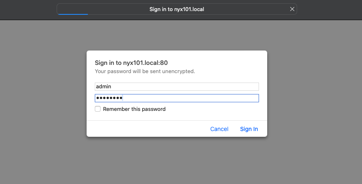This screenshot has height=184, width=362.
Task: Click the dark toolbar left of address bar
Action: (x=28, y=10)
